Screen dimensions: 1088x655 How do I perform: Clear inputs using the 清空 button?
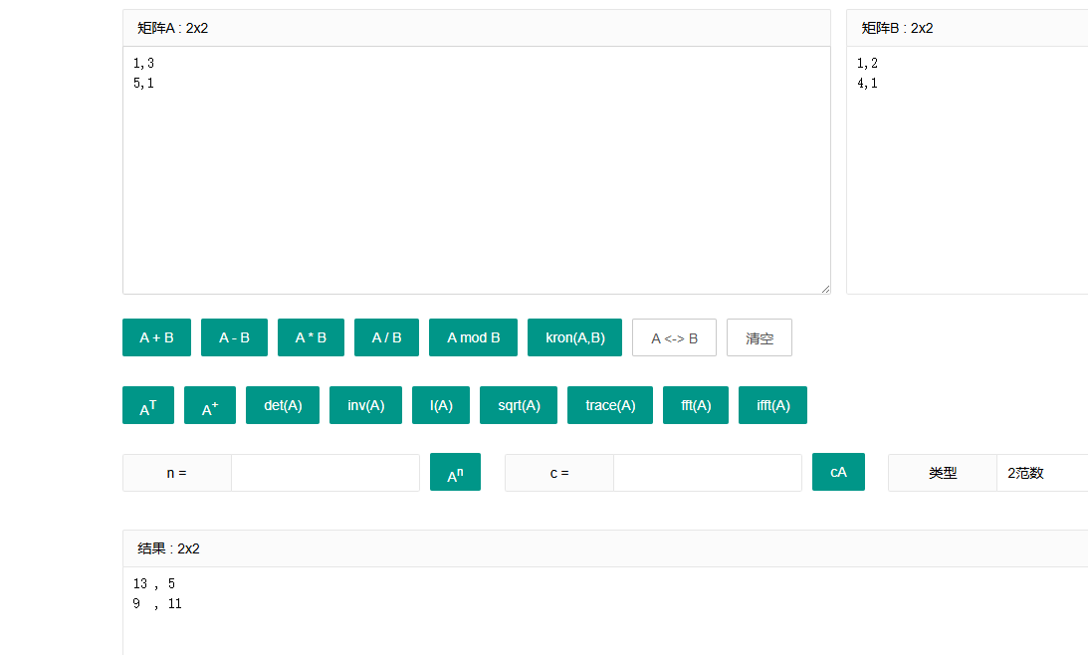pyautogui.click(x=760, y=337)
